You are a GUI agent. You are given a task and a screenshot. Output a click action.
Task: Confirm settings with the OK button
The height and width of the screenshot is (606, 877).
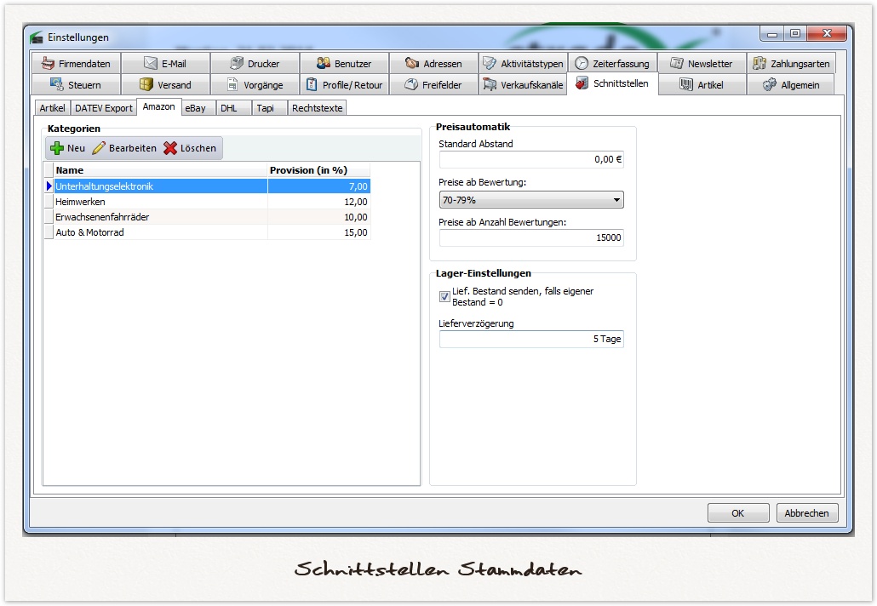737,513
